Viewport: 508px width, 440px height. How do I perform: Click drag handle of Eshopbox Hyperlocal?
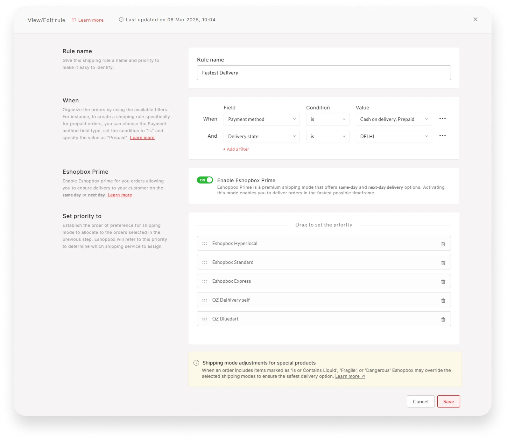coord(205,244)
